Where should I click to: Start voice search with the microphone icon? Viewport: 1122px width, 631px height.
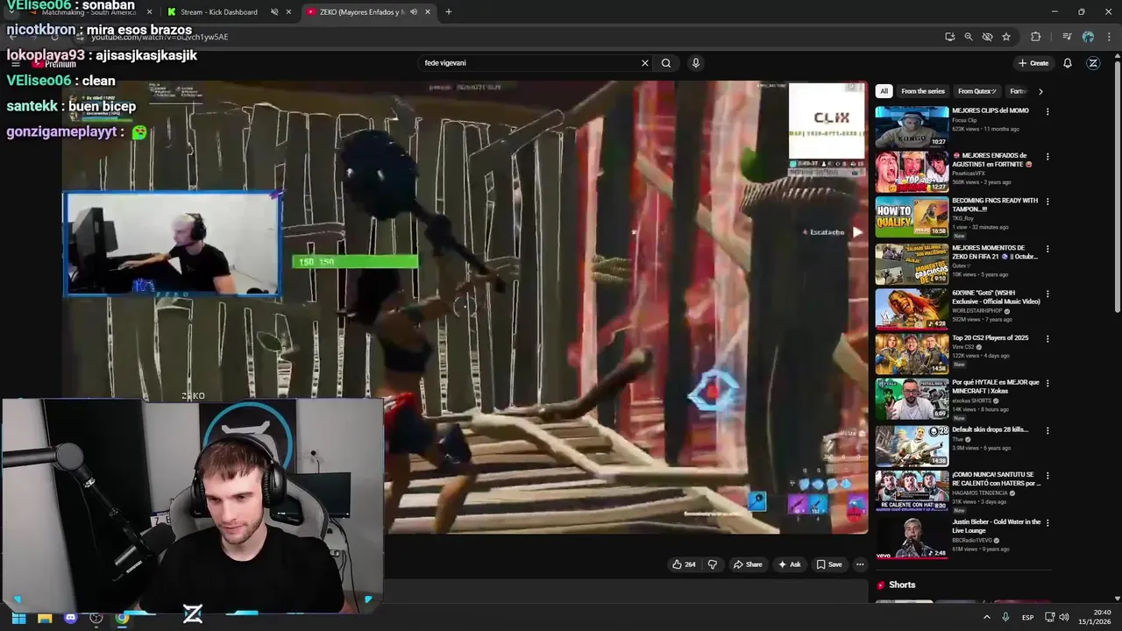pyautogui.click(x=695, y=63)
